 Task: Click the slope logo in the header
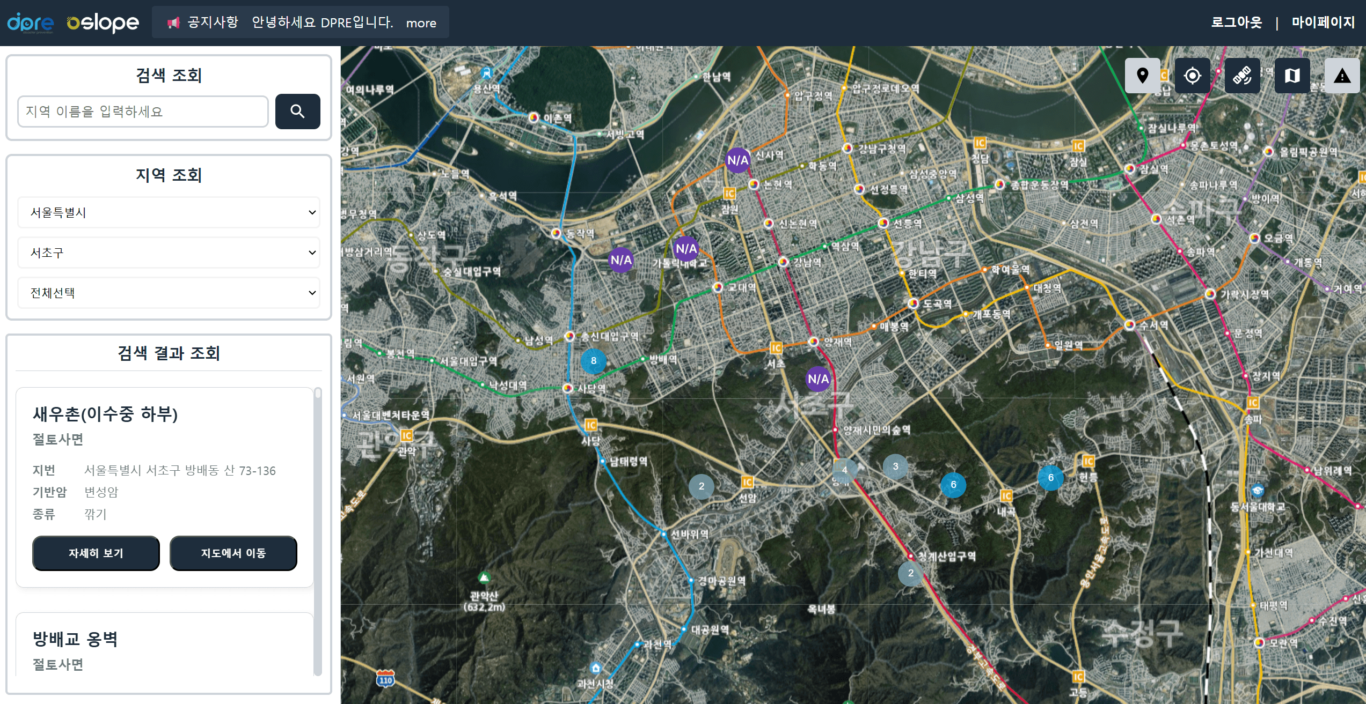coord(103,23)
